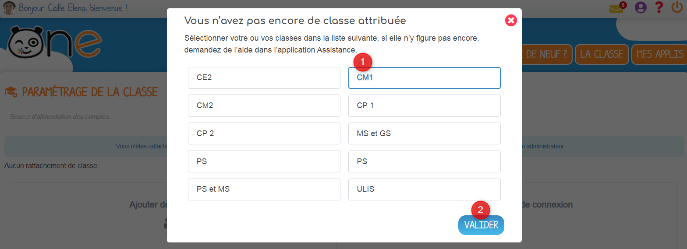Open the messages envelope icon

point(616,8)
